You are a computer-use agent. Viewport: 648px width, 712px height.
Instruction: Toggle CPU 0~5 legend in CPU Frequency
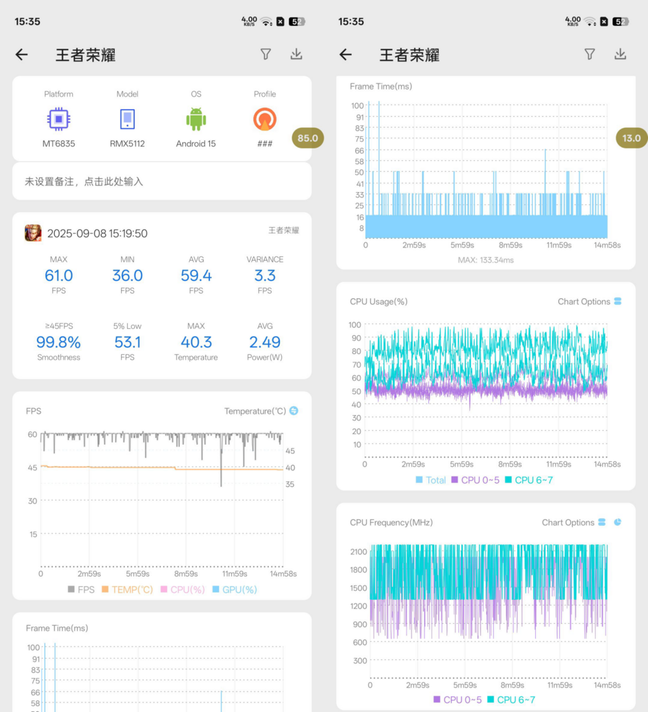(x=457, y=700)
